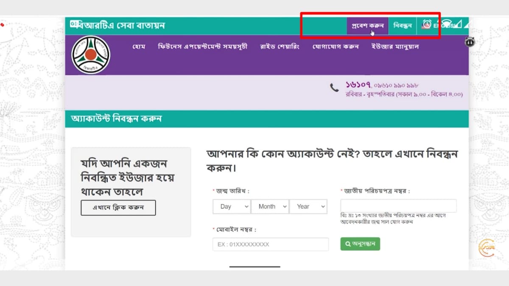509x286 pixels.
Task: Click the মোবাইল নম্বর input field
Action: [270, 244]
